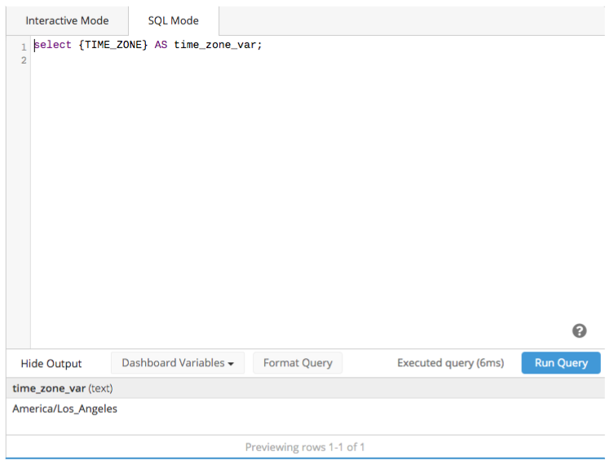This screenshot has width=614, height=465.
Task: Click line number 1 in gutter
Action: (x=24, y=47)
